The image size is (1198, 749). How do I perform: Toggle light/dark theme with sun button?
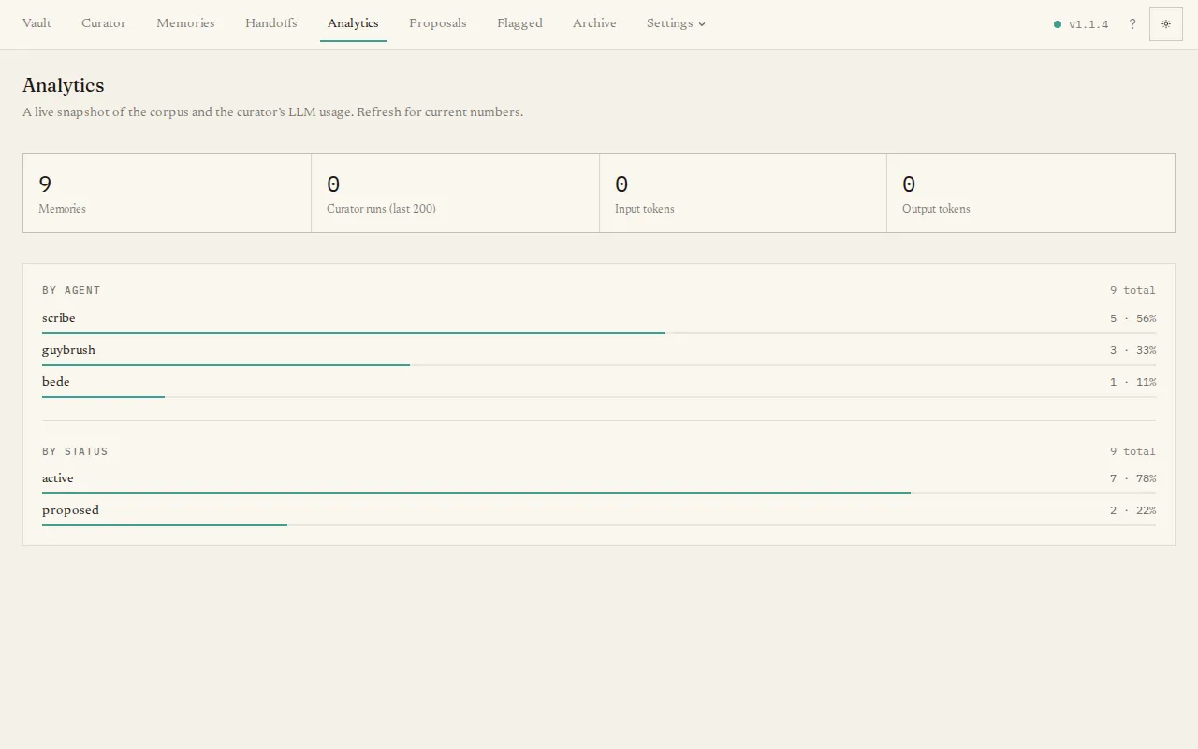(x=1166, y=24)
